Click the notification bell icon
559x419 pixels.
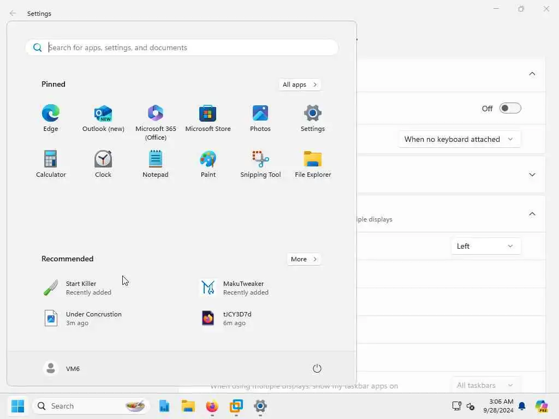point(522,406)
